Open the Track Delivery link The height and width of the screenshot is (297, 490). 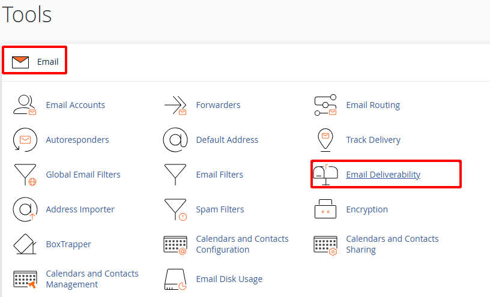point(373,140)
